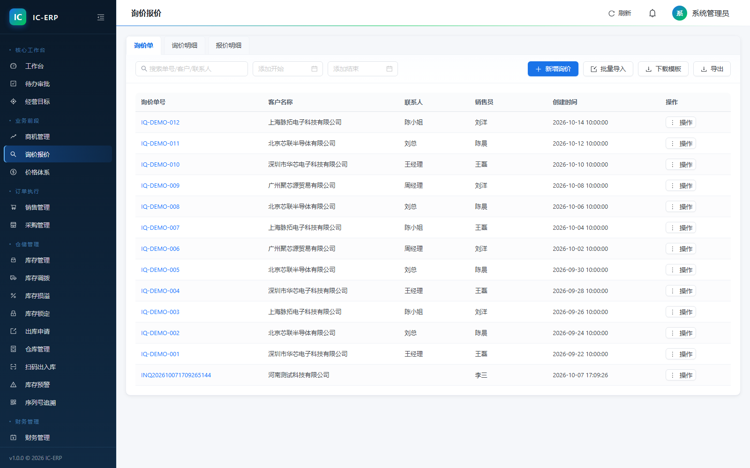
Task: Open the notification bell
Action: (652, 13)
